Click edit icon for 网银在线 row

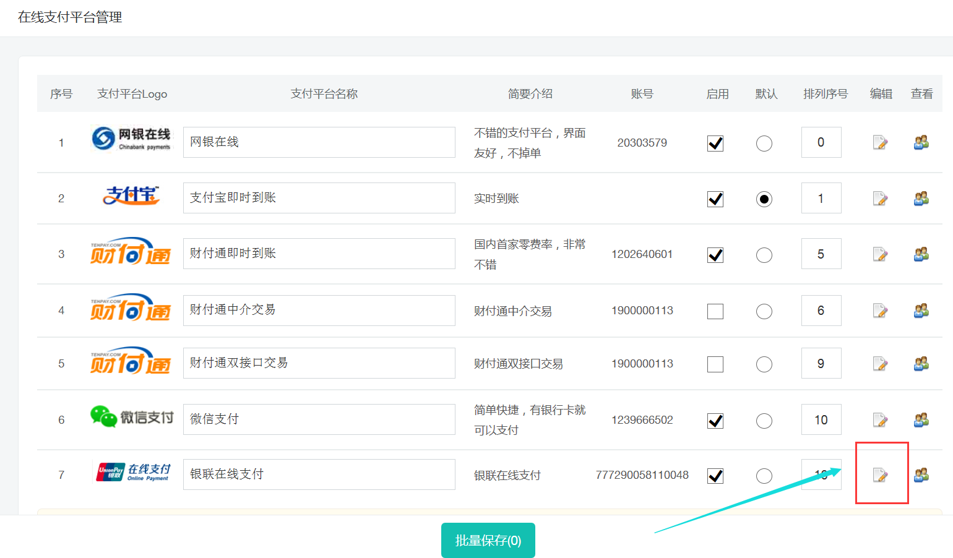880,143
